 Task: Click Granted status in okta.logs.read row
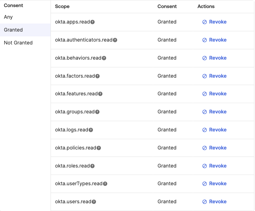[167, 130]
